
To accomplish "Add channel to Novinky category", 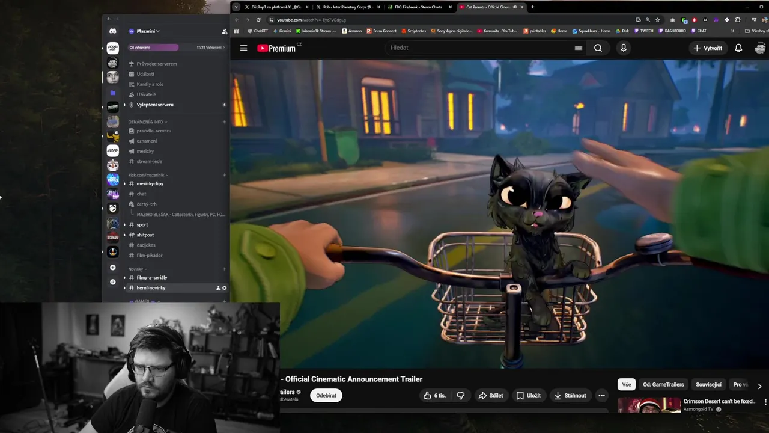I will tap(225, 269).
